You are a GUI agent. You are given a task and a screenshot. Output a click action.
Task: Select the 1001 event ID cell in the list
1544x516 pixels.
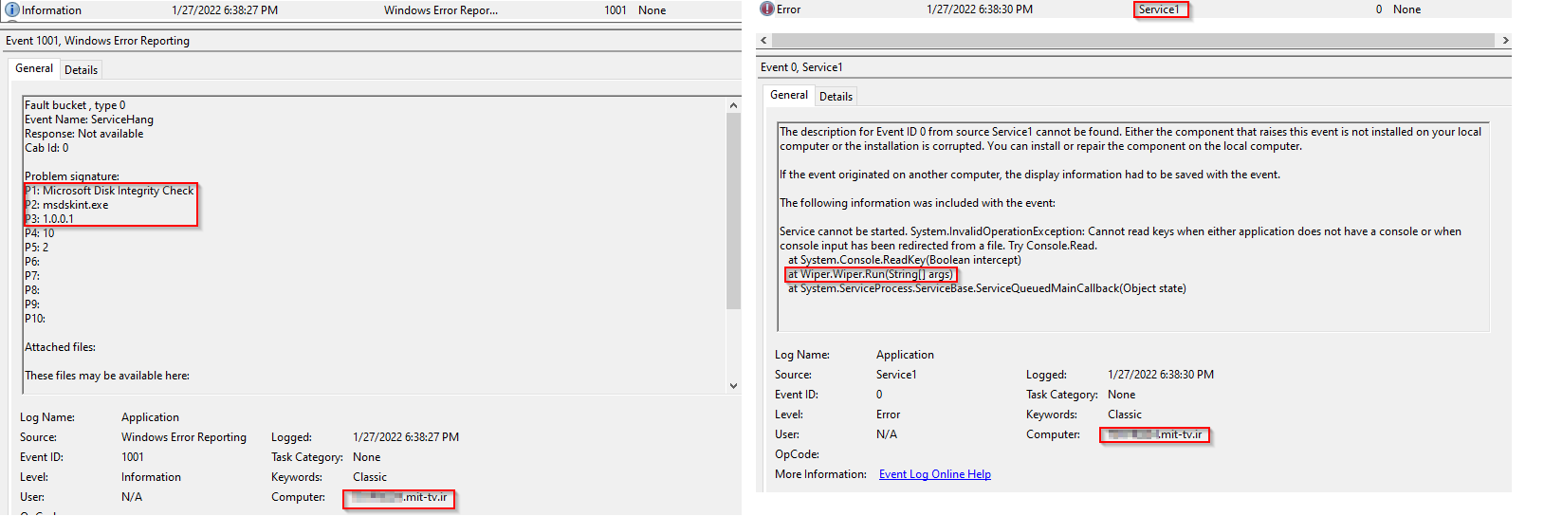pos(615,10)
